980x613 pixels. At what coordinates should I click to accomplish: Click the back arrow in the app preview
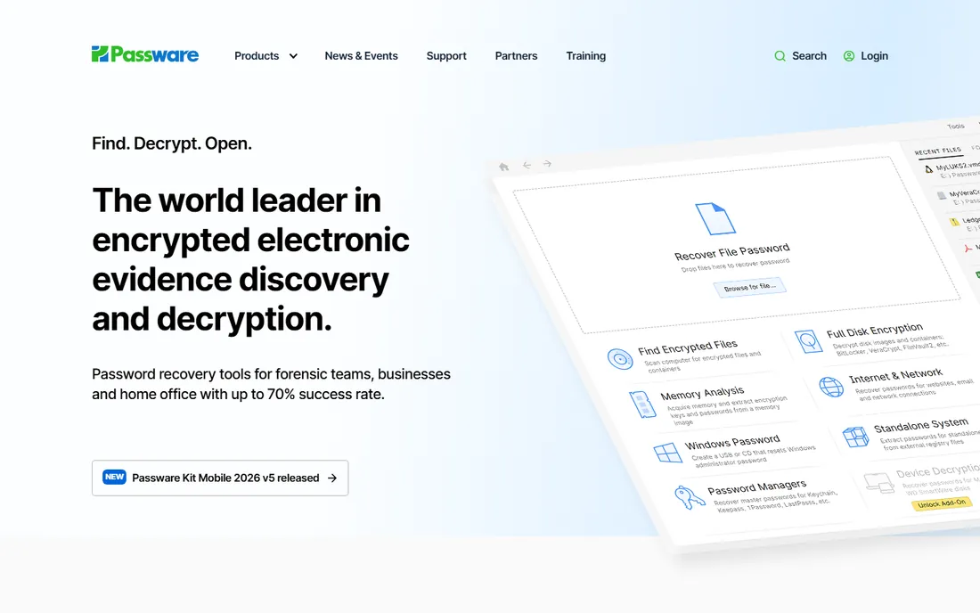527,165
